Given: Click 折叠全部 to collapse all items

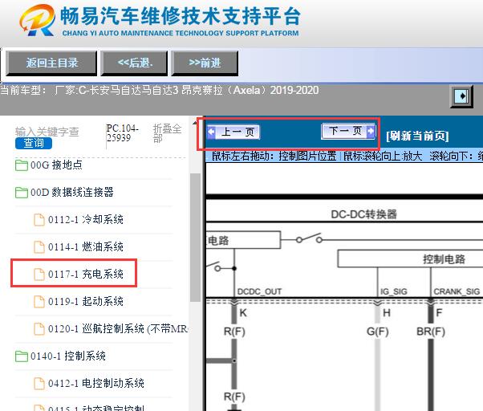Looking at the screenshot, I should click(x=167, y=133).
